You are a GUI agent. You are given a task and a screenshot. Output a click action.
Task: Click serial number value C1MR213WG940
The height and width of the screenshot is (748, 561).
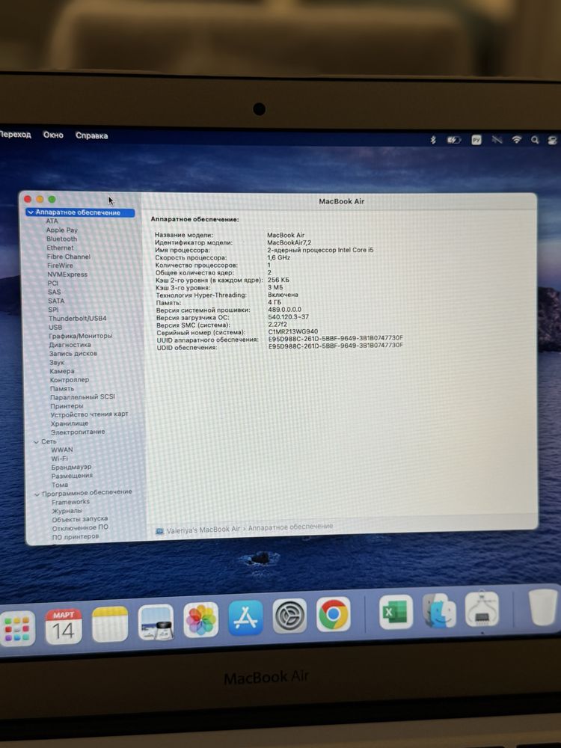coord(293,331)
